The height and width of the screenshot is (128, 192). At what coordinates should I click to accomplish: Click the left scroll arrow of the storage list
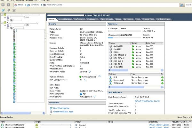tap(109, 70)
